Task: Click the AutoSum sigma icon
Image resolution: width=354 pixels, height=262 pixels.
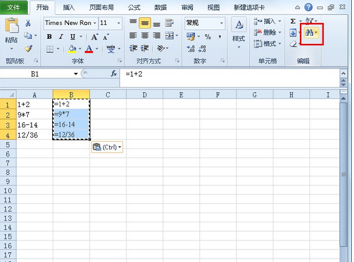Action: [293, 21]
